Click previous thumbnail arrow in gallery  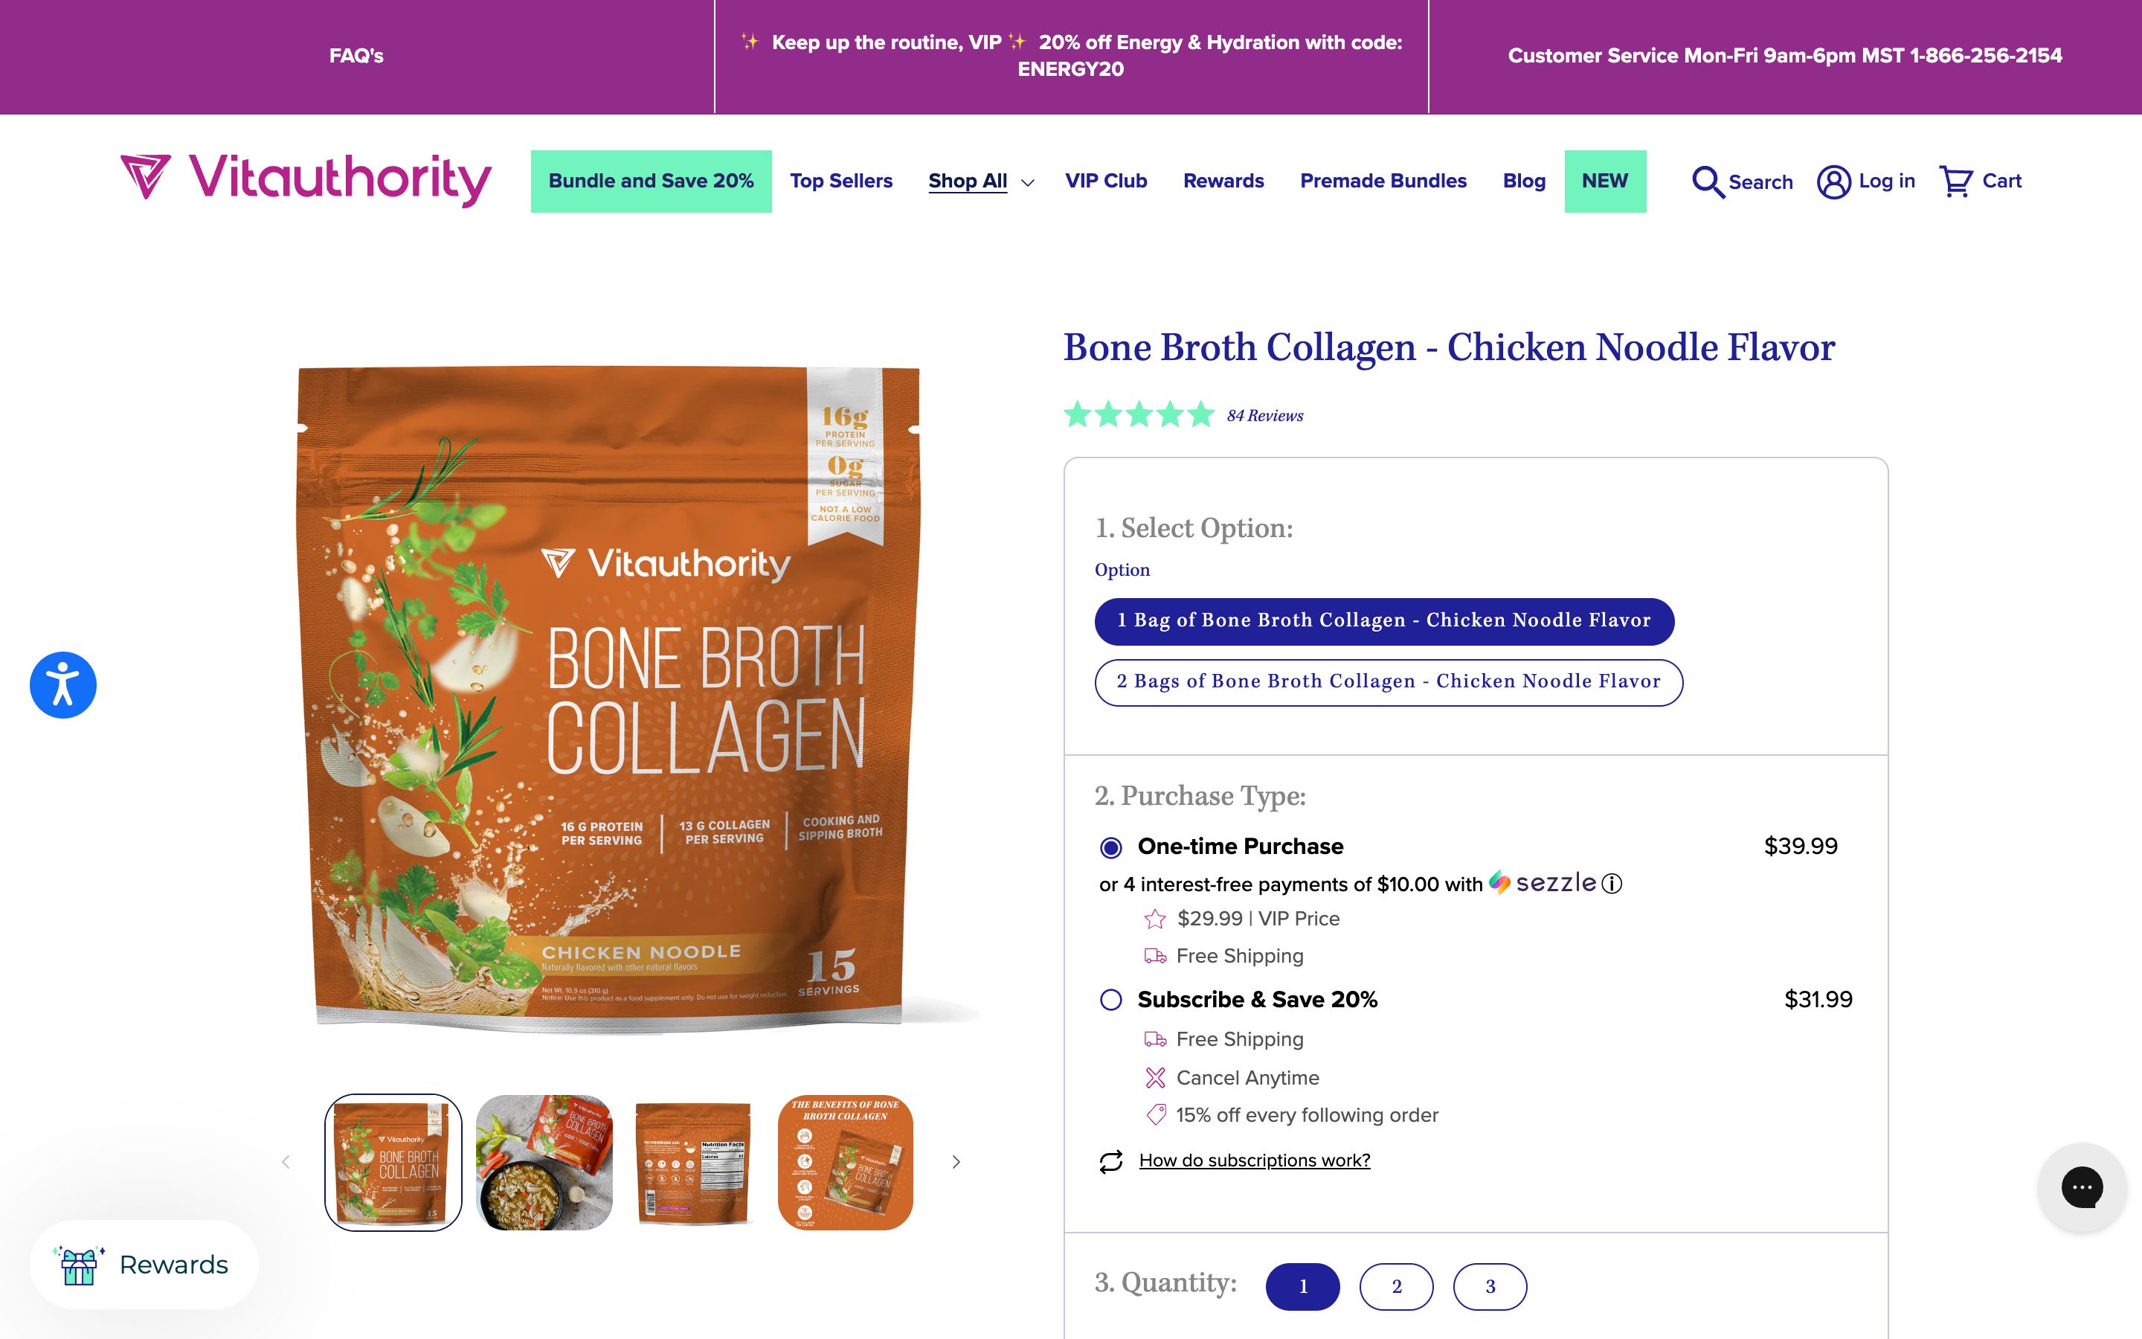point(285,1162)
